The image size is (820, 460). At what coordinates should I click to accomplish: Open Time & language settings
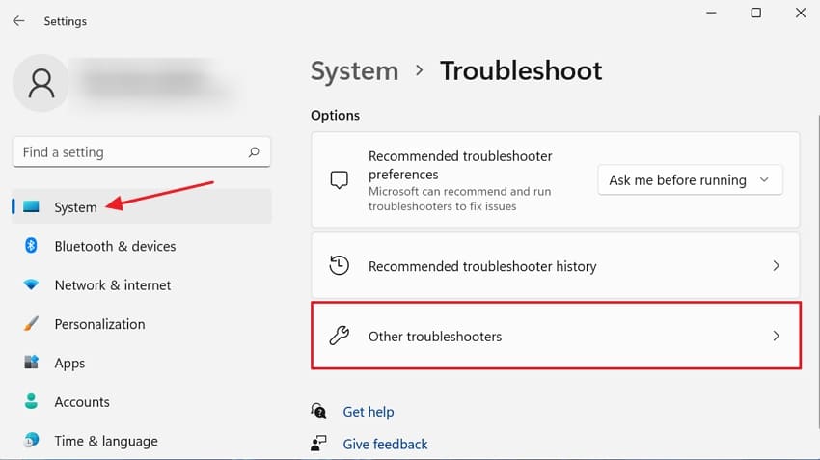pos(142,441)
